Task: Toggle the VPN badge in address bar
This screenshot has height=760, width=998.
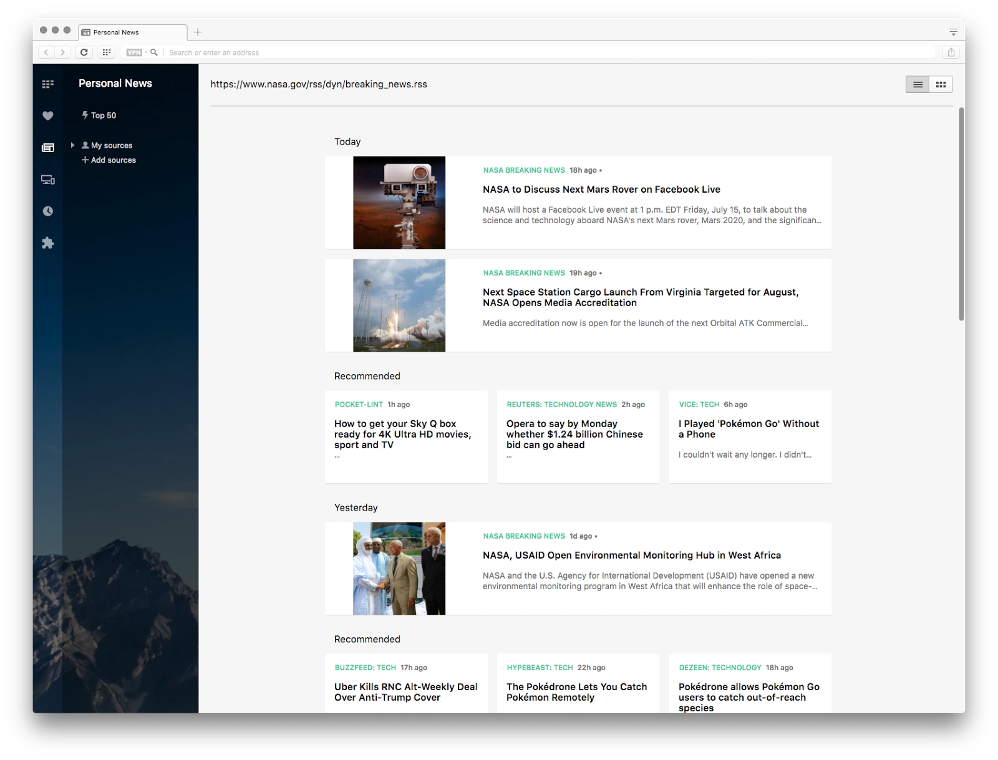Action: [134, 52]
